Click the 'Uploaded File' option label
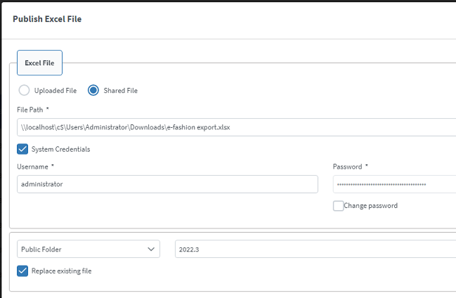This screenshot has width=456, height=298. pyautogui.click(x=56, y=91)
